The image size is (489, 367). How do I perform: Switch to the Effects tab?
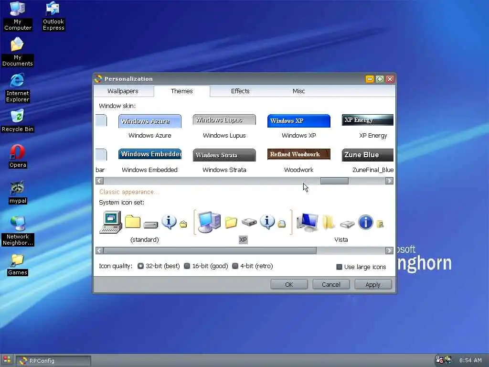240,91
